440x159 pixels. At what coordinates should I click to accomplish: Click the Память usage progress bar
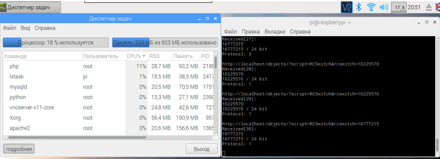[x=165, y=43]
